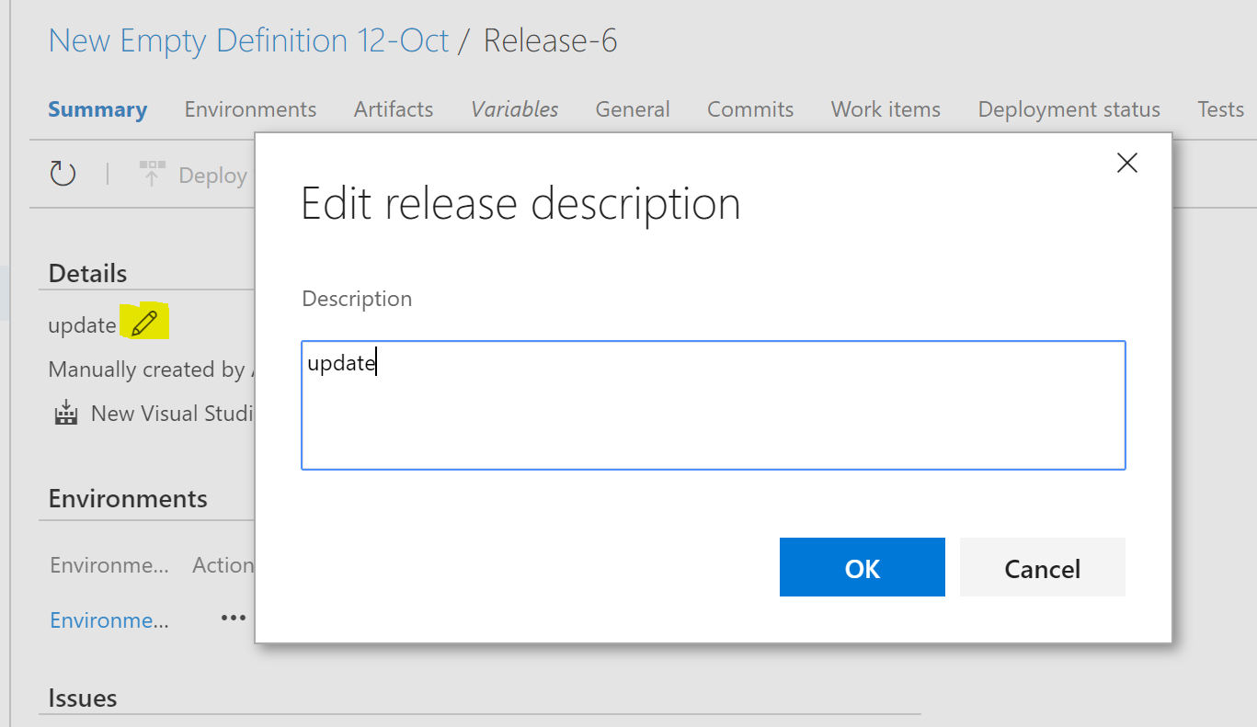The height and width of the screenshot is (727, 1257).
Task: Click the refresh release icon
Action: point(63,174)
